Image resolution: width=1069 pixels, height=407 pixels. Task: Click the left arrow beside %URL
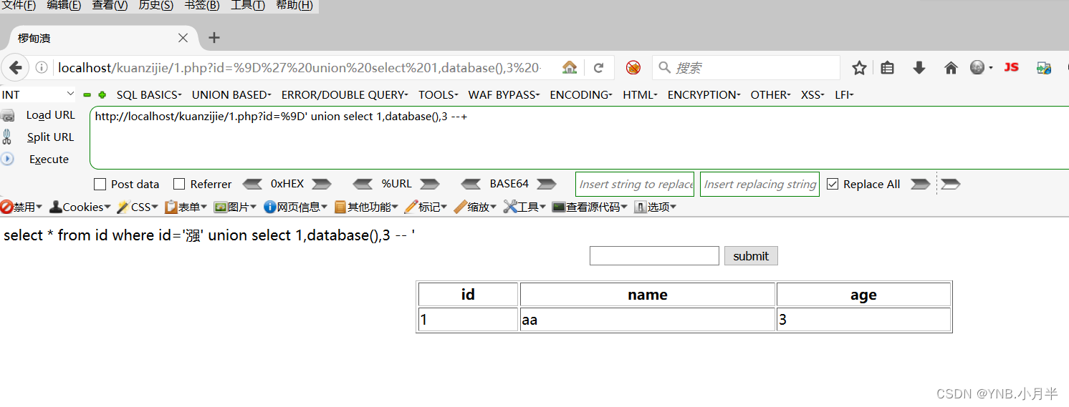tap(363, 184)
